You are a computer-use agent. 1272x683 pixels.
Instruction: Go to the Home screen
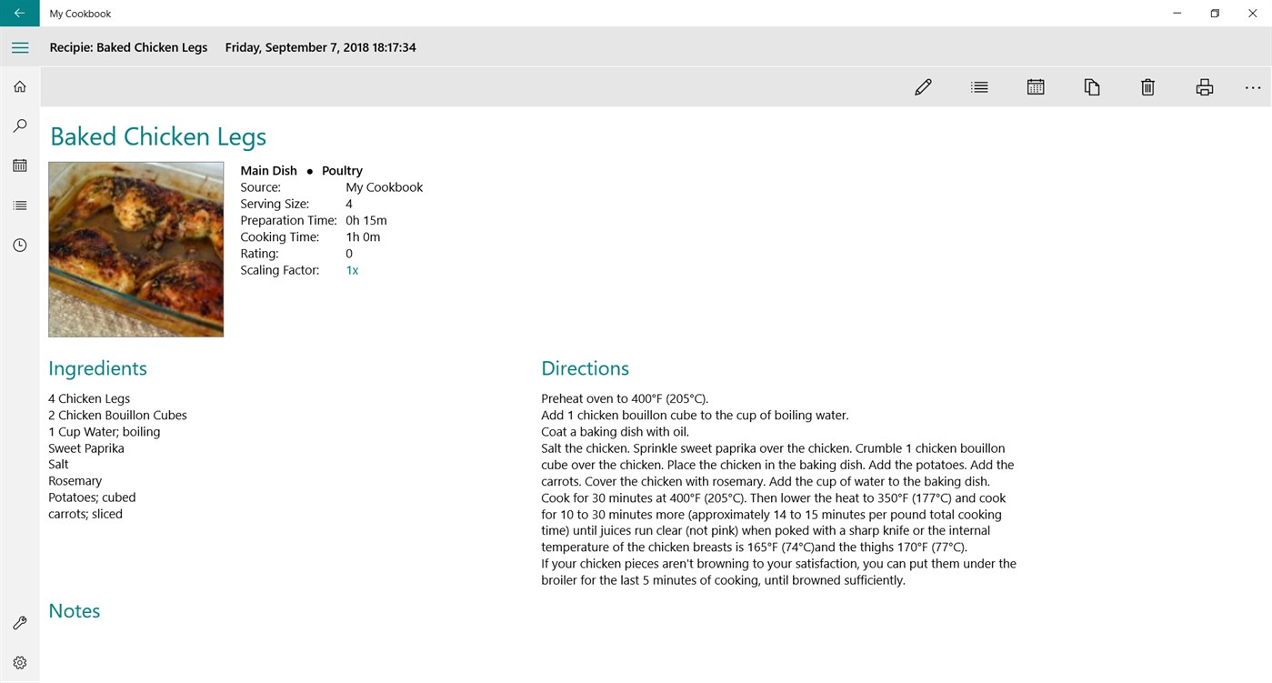coord(19,85)
